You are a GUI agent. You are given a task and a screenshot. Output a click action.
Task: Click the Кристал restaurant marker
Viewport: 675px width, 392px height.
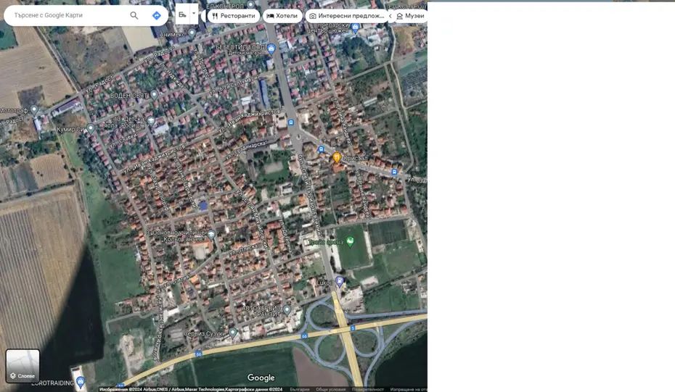[x=337, y=157]
